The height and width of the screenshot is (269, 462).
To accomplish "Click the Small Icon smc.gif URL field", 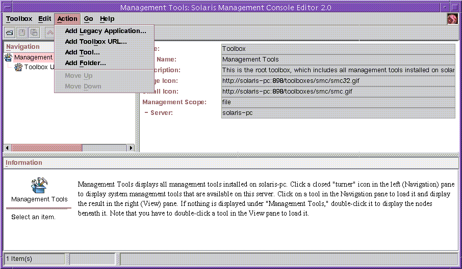I will pyautogui.click(x=338, y=92).
